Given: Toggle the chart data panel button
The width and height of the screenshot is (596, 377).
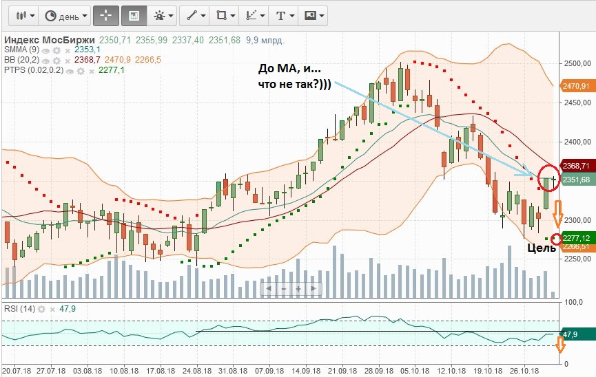Looking at the screenshot, I should (134, 16).
